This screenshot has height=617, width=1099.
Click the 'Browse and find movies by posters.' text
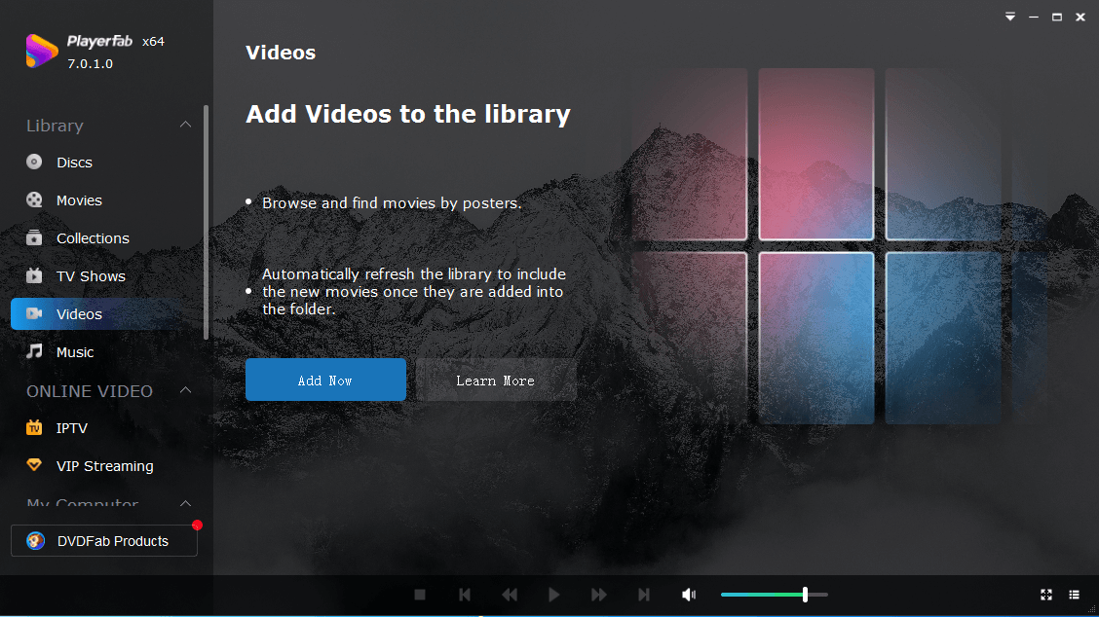[x=392, y=203]
